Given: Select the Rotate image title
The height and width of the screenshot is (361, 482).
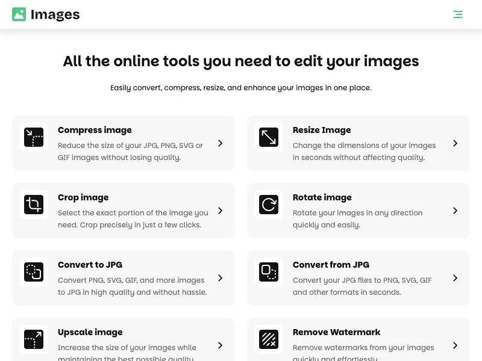Looking at the screenshot, I should 322,197.
